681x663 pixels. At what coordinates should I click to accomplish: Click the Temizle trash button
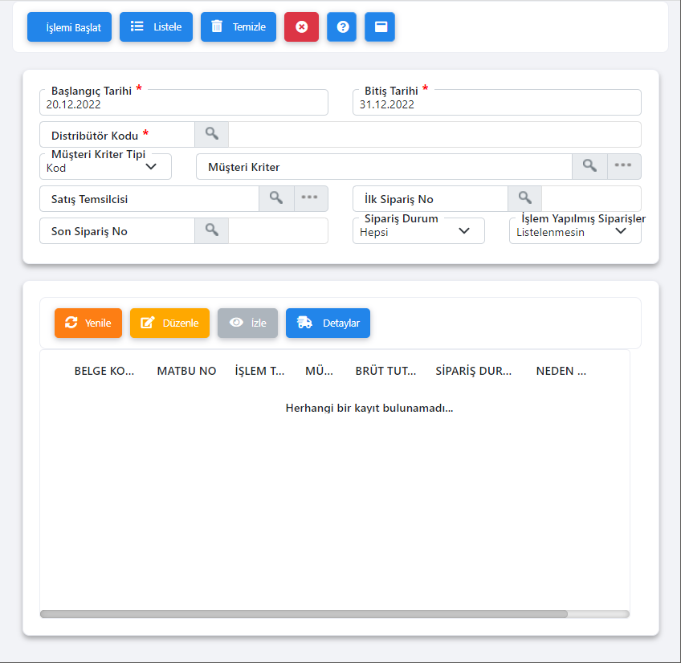239,27
